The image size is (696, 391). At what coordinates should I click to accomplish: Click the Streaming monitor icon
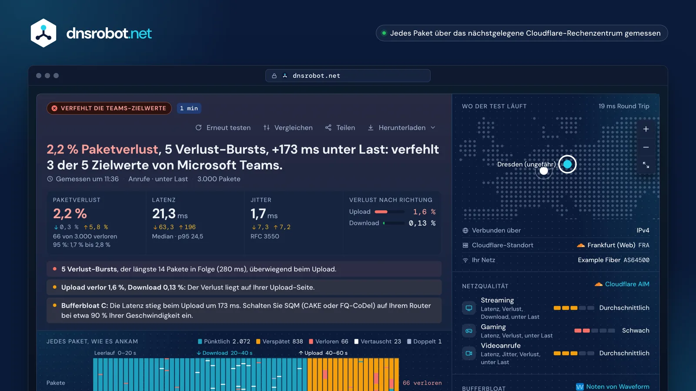(469, 308)
